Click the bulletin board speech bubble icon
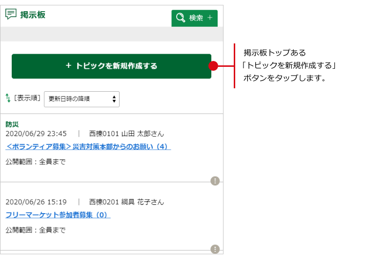This screenshot has width=366, height=259. 11,14
